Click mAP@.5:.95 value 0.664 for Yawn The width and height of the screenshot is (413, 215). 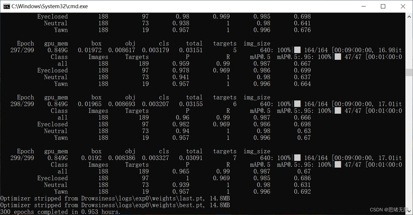[x=302, y=84]
